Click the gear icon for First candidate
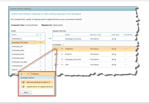The height and width of the screenshot is (104, 149). [x=55, y=65]
